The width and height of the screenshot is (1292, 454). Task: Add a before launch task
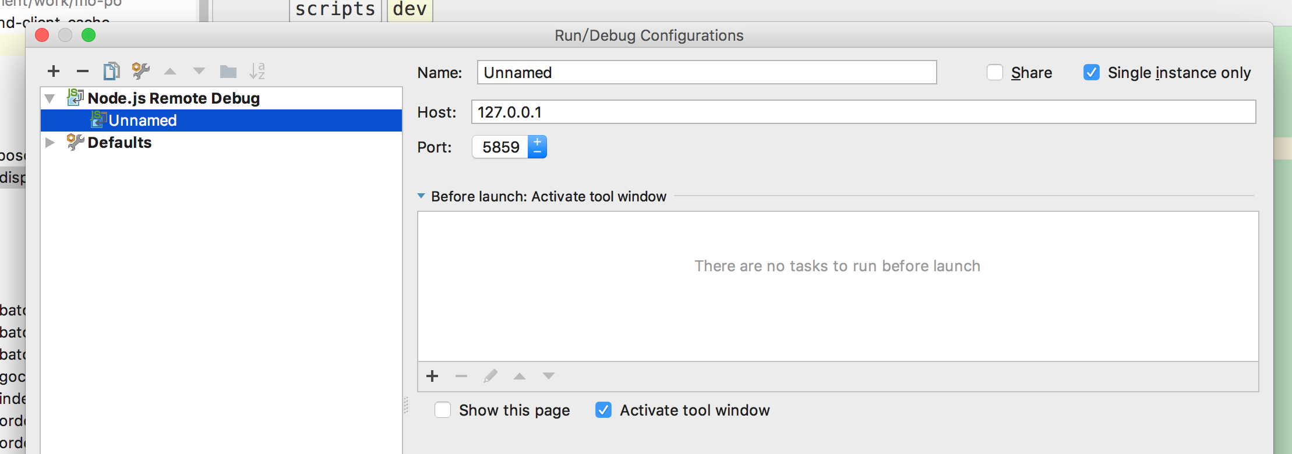point(432,377)
